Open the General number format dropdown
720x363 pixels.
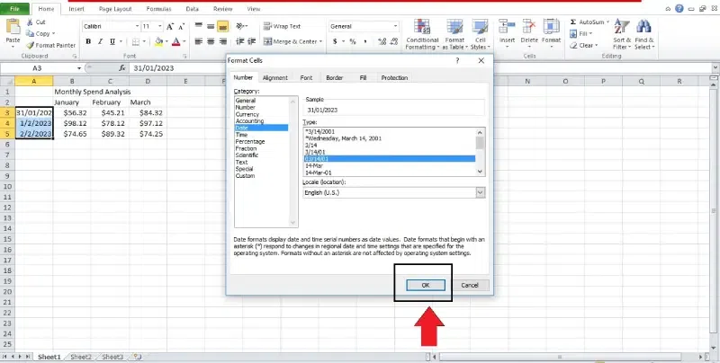tap(395, 27)
